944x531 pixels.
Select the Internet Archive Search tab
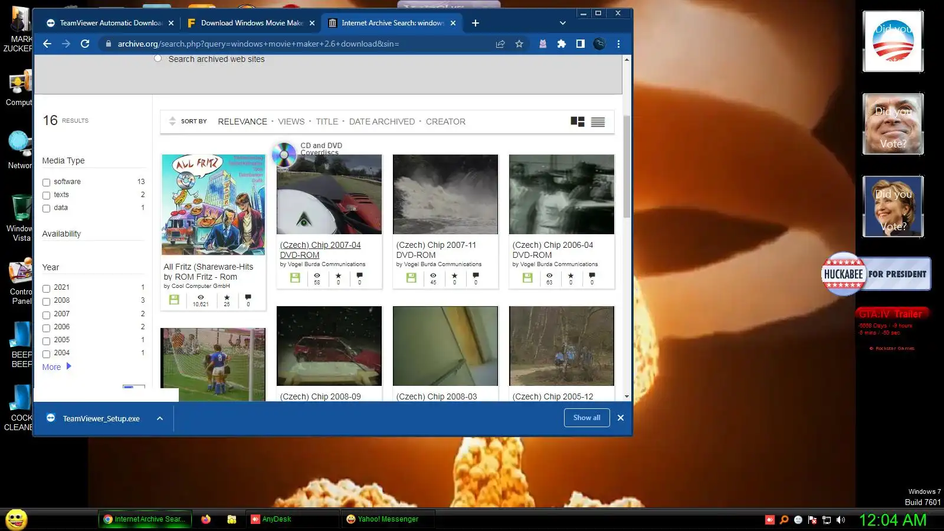tap(392, 23)
